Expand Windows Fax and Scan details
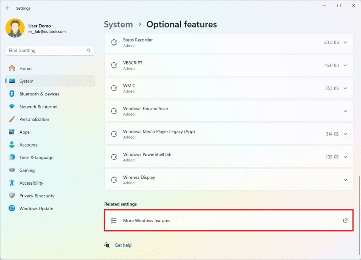This screenshot has width=361, height=260. point(345,111)
